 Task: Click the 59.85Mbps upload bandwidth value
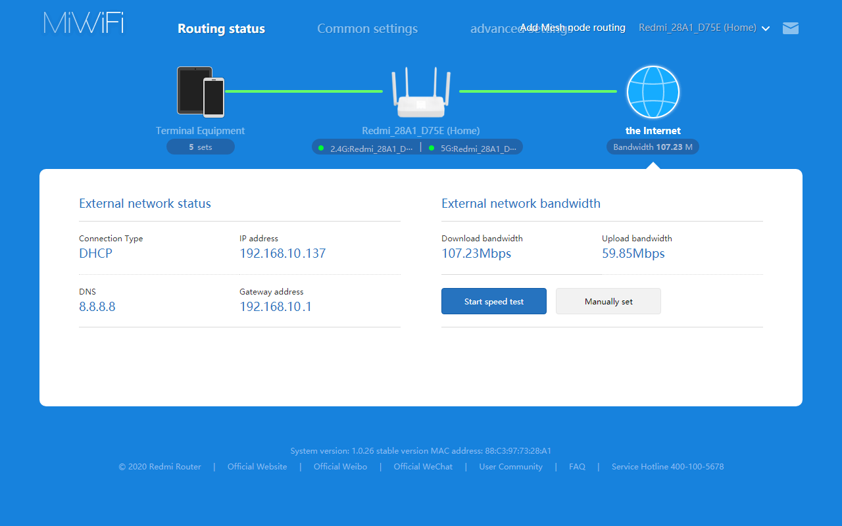click(x=633, y=253)
